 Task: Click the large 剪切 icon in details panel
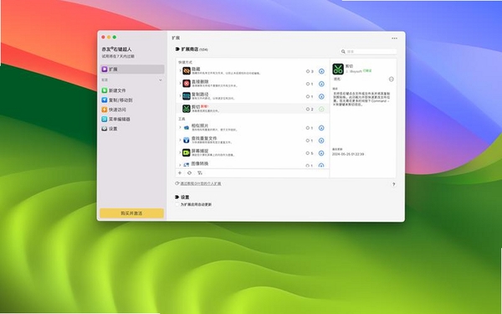point(338,69)
